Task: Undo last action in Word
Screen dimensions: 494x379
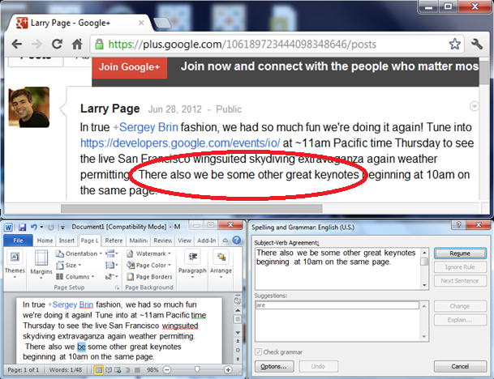Action: [x=34, y=227]
